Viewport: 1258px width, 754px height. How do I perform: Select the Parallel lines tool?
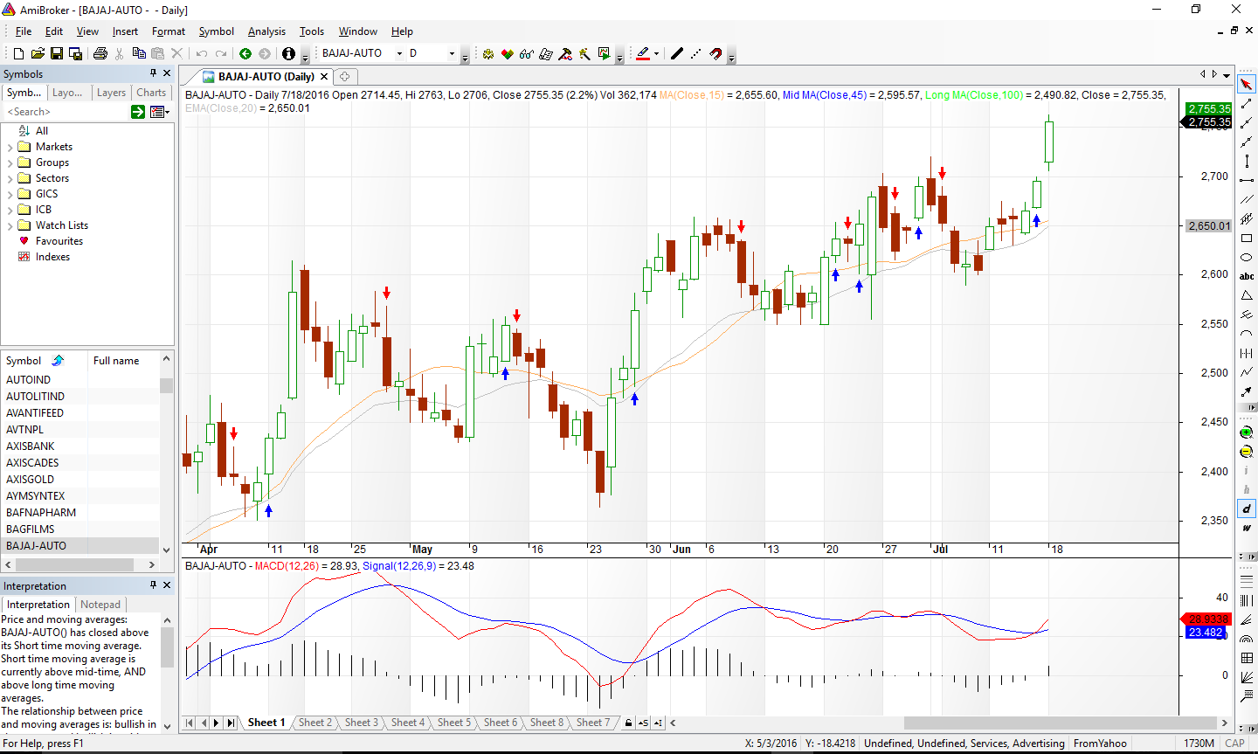click(x=1247, y=199)
